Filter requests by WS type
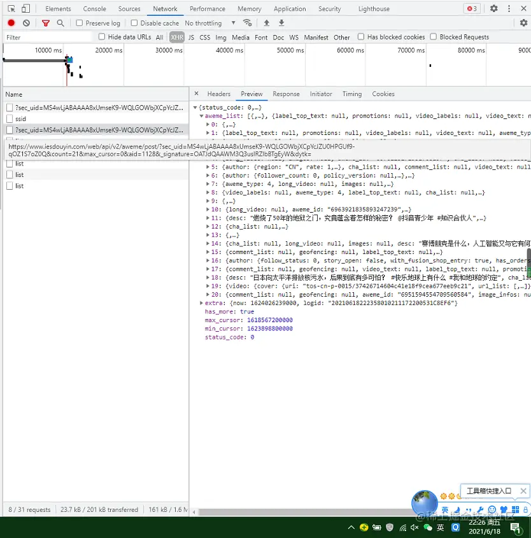Image resolution: width=531 pixels, height=538 pixels. click(294, 37)
